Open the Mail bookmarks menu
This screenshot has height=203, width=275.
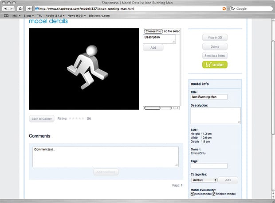pyautogui.click(x=16, y=15)
